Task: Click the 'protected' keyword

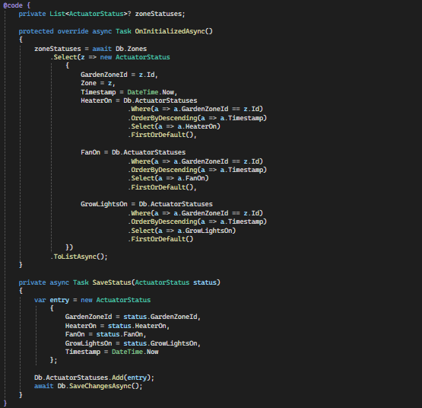Action: pyautogui.click(x=36, y=31)
